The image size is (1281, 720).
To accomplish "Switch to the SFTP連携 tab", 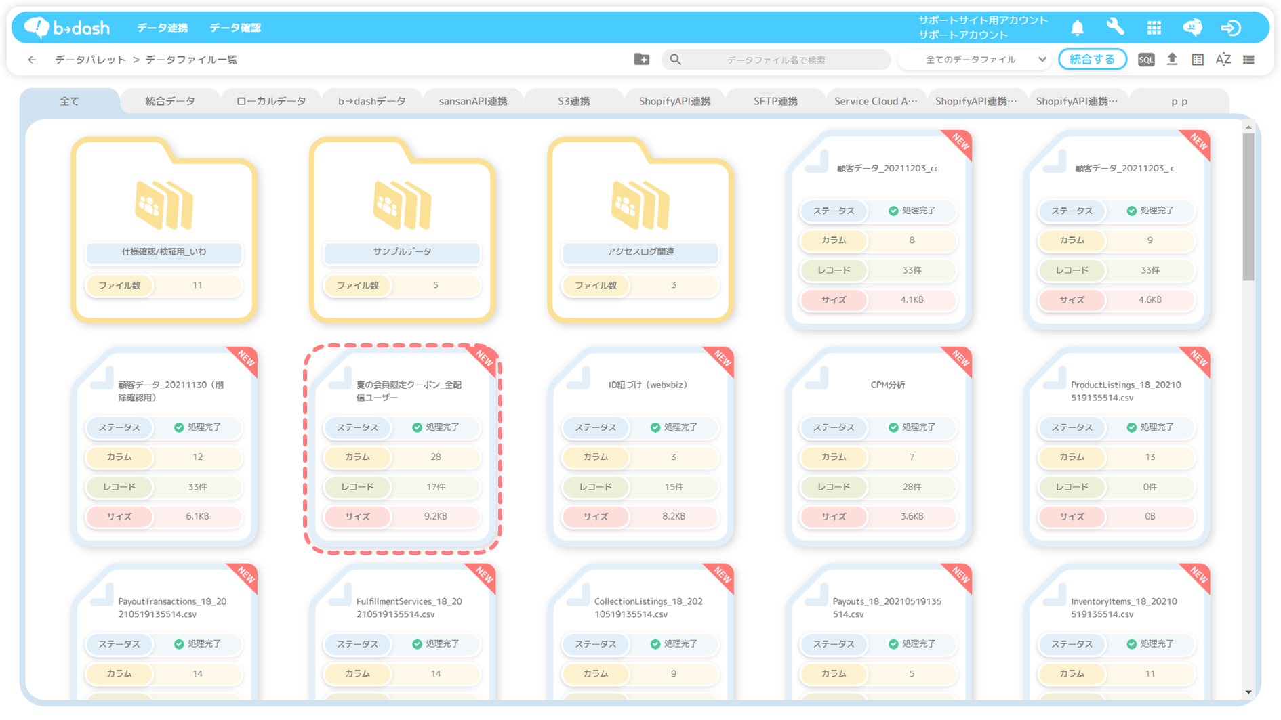I will click(x=775, y=101).
